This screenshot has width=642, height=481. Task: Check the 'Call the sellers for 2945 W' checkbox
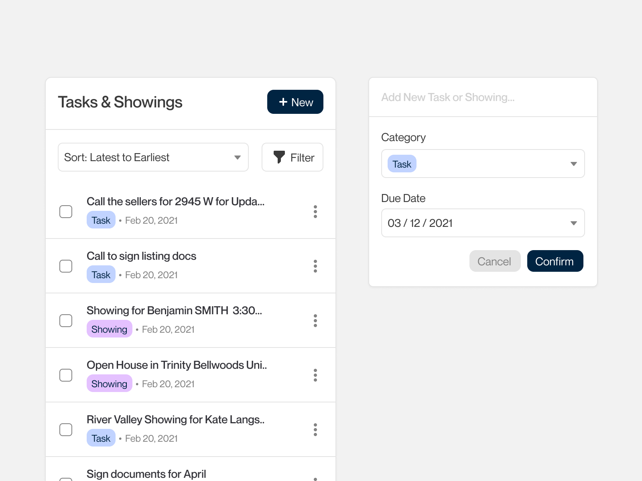(66, 212)
